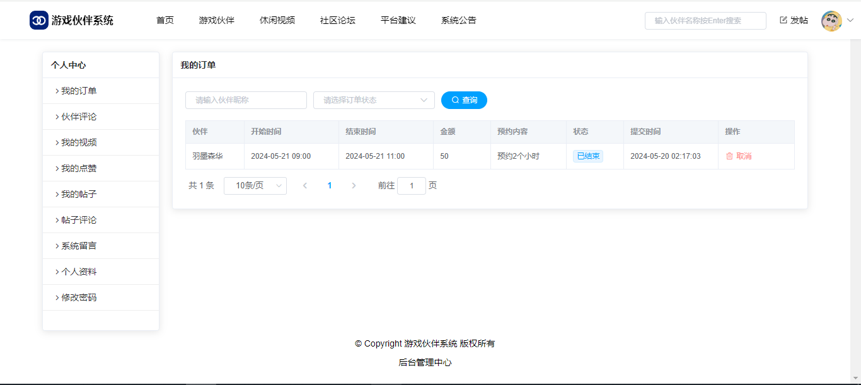The width and height of the screenshot is (861, 385).
Task: Select page number 1 in pagination
Action: [330, 186]
